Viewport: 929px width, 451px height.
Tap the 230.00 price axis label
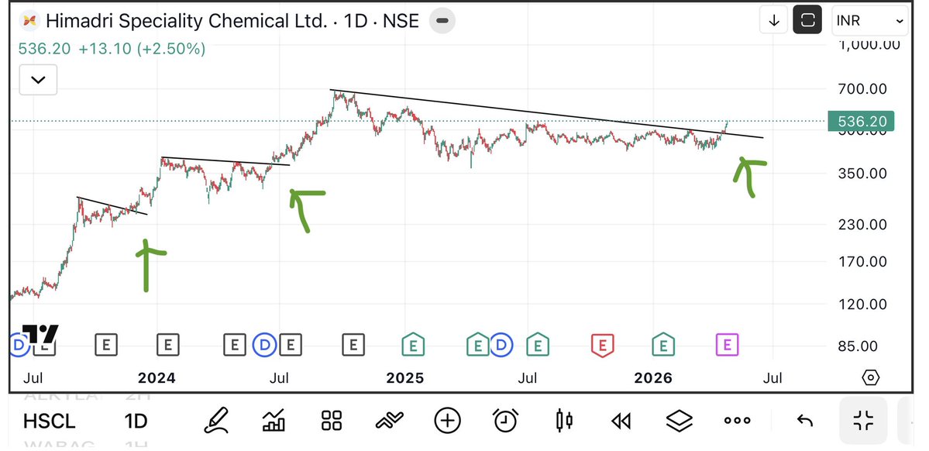coord(862,225)
